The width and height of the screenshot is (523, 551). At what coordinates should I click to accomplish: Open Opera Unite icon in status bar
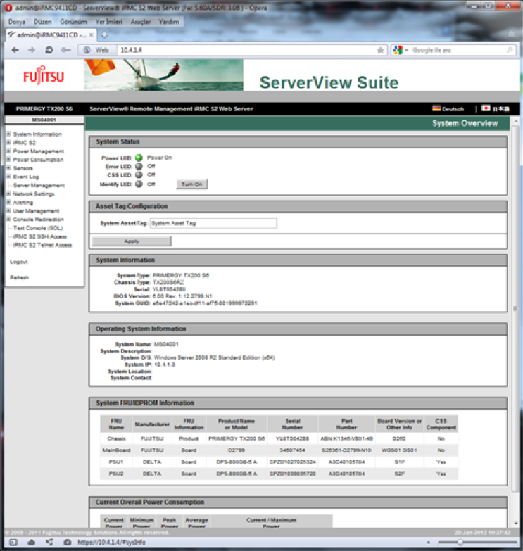coord(49,543)
